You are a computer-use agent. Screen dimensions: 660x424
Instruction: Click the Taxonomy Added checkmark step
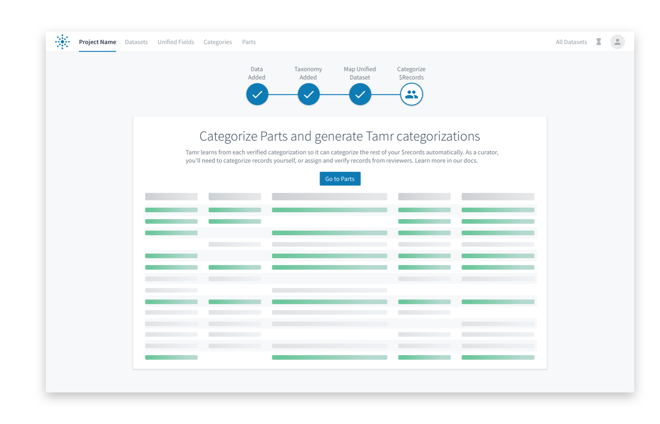[x=308, y=94]
